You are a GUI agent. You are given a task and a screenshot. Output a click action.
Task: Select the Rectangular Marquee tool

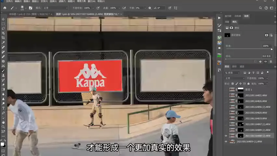pyautogui.click(x=3, y=24)
